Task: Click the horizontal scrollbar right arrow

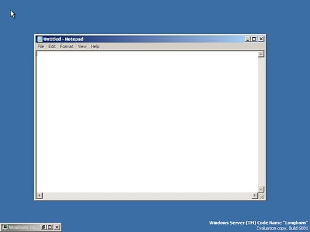Action: [255, 195]
